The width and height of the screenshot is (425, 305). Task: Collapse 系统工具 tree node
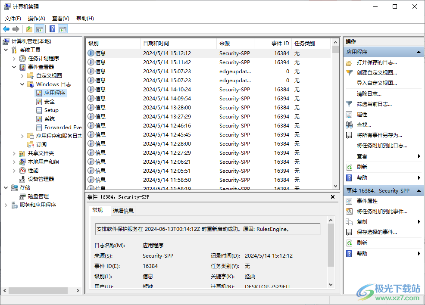6,50
